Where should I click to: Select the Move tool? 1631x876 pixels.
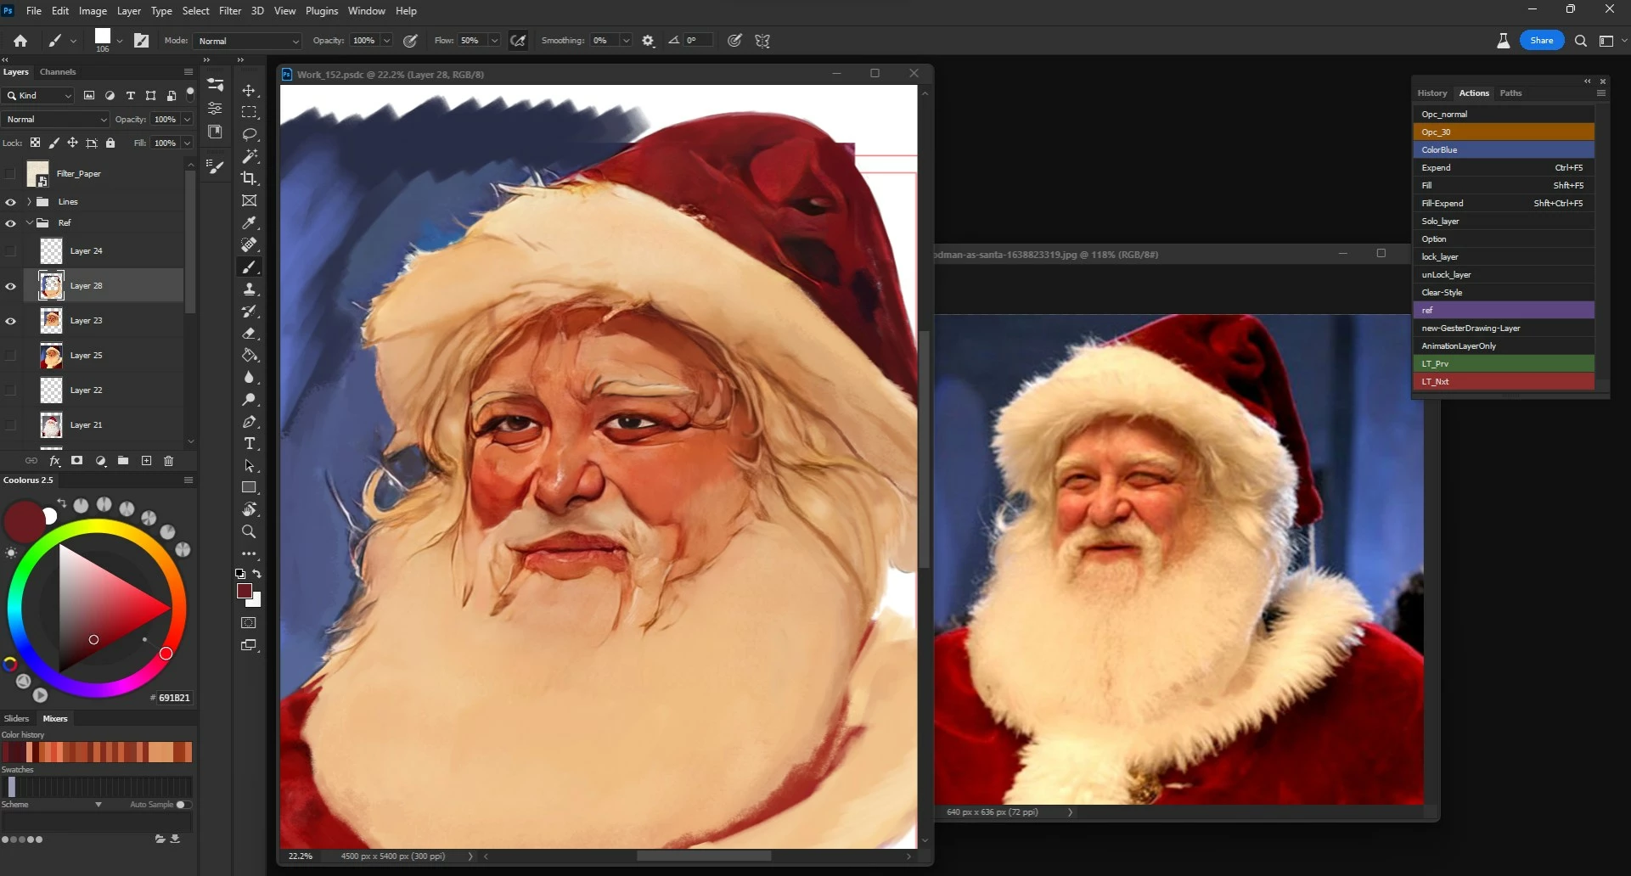[249, 91]
